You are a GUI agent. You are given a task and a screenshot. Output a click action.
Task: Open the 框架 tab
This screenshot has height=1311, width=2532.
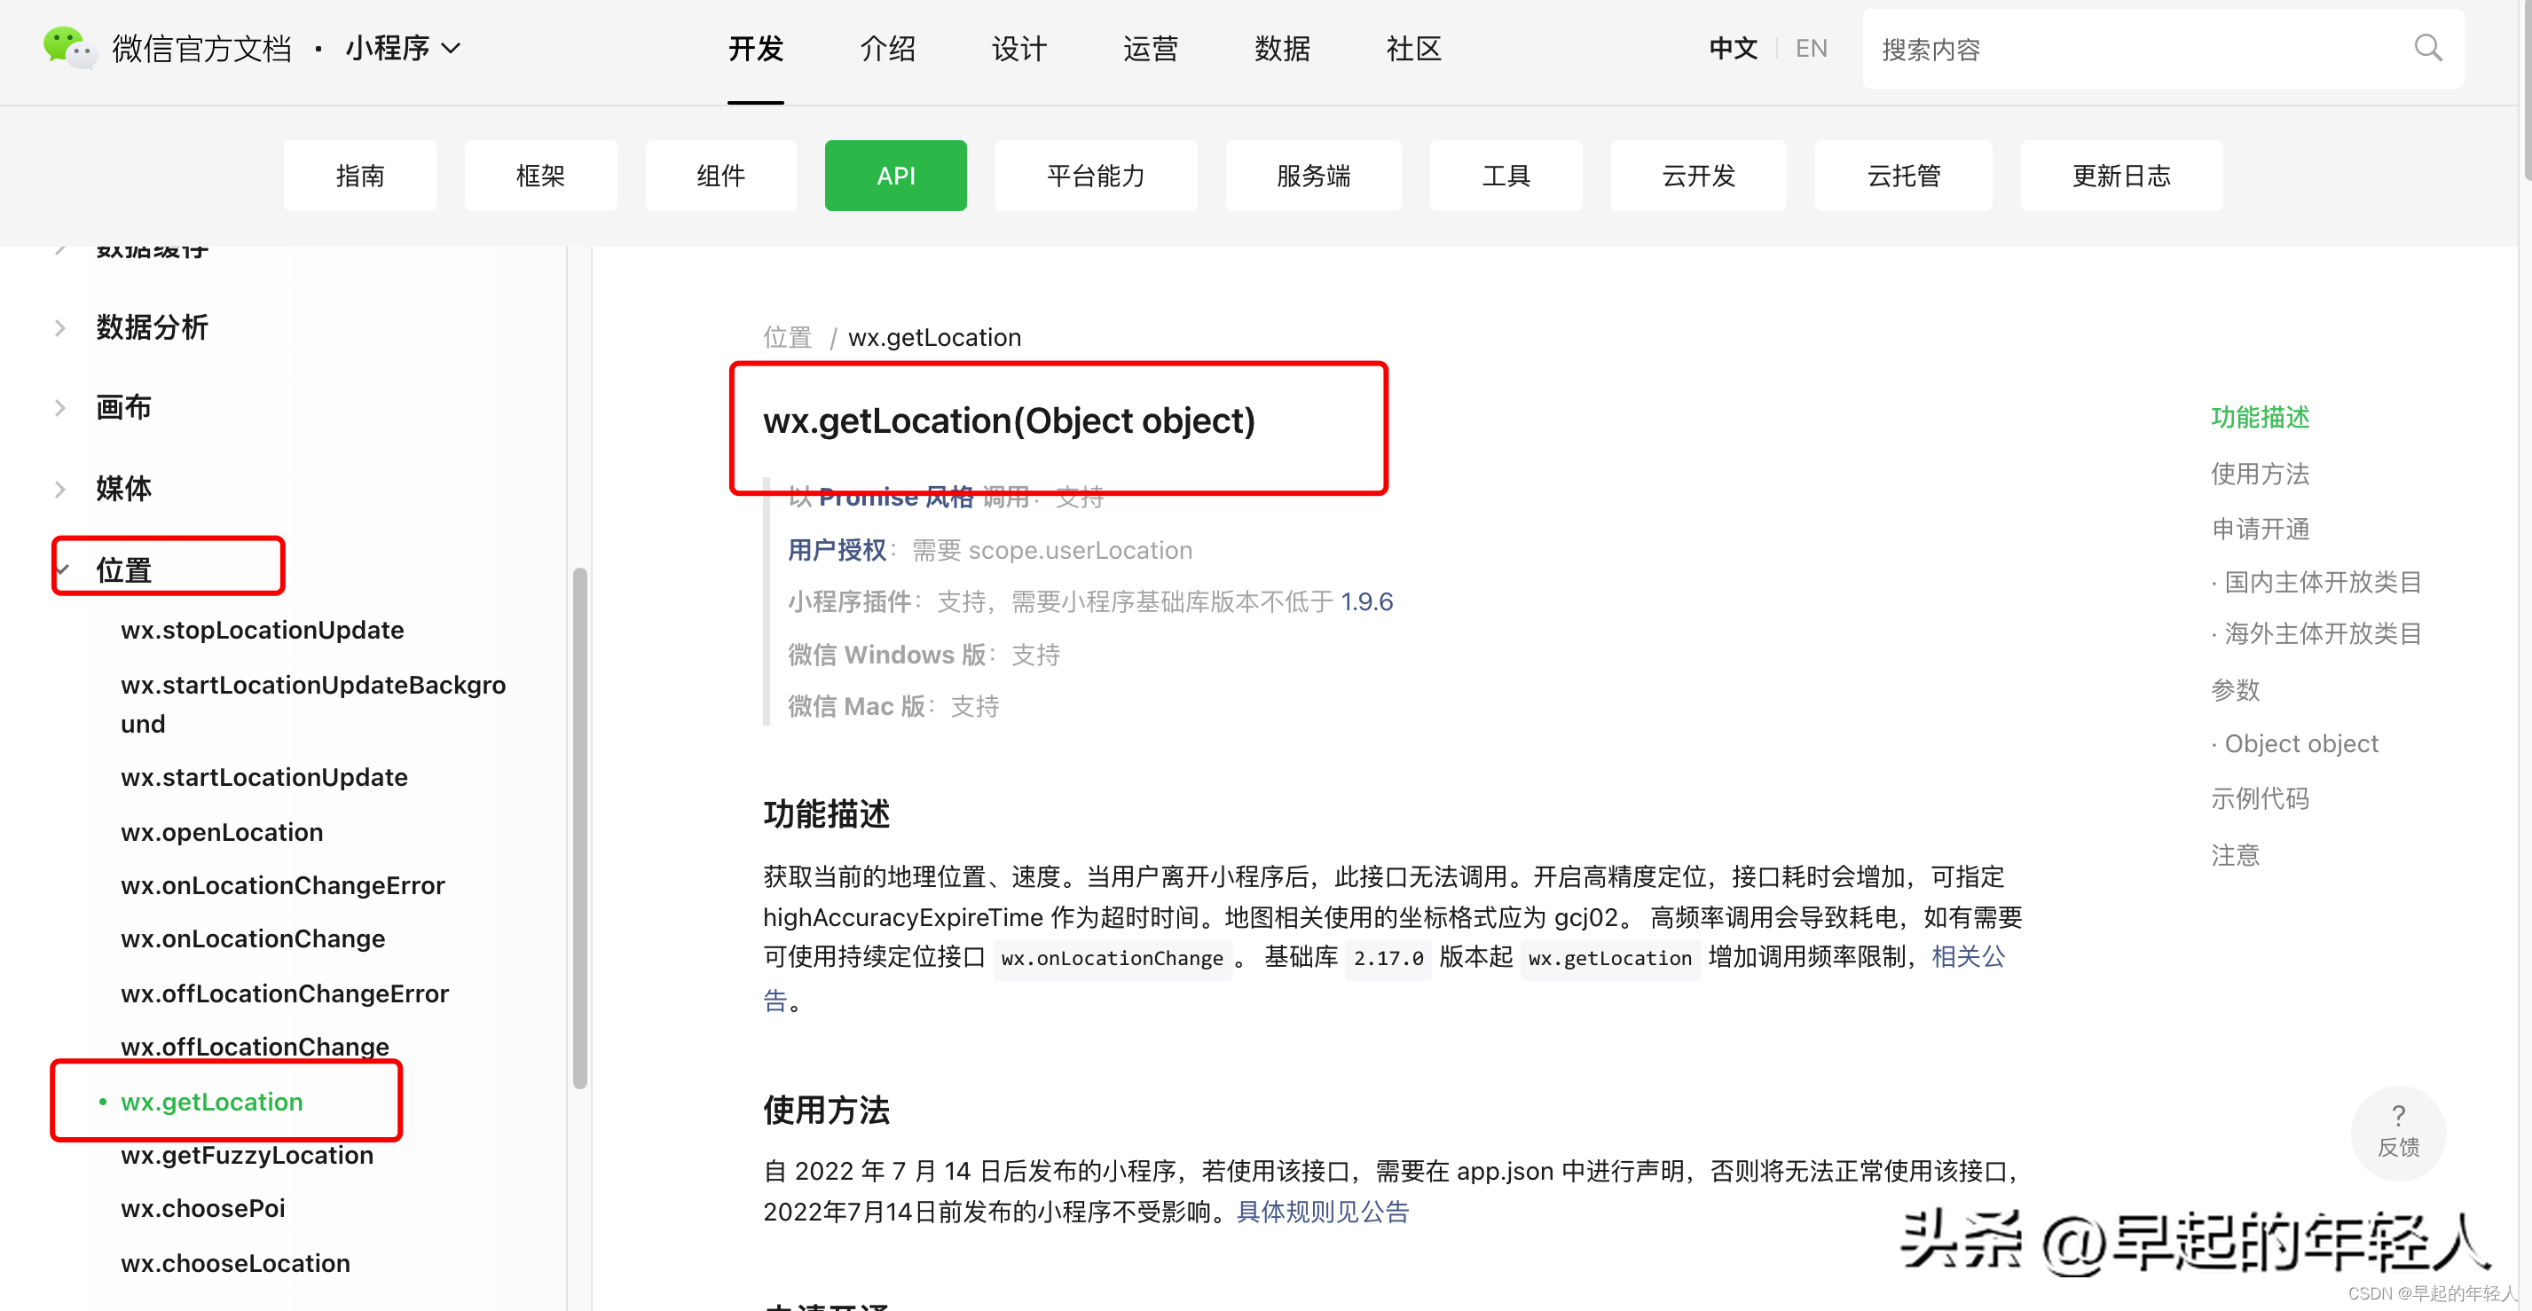tap(540, 175)
